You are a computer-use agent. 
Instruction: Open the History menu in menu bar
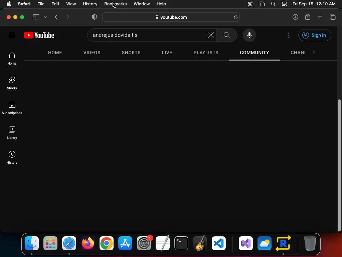tap(90, 4)
